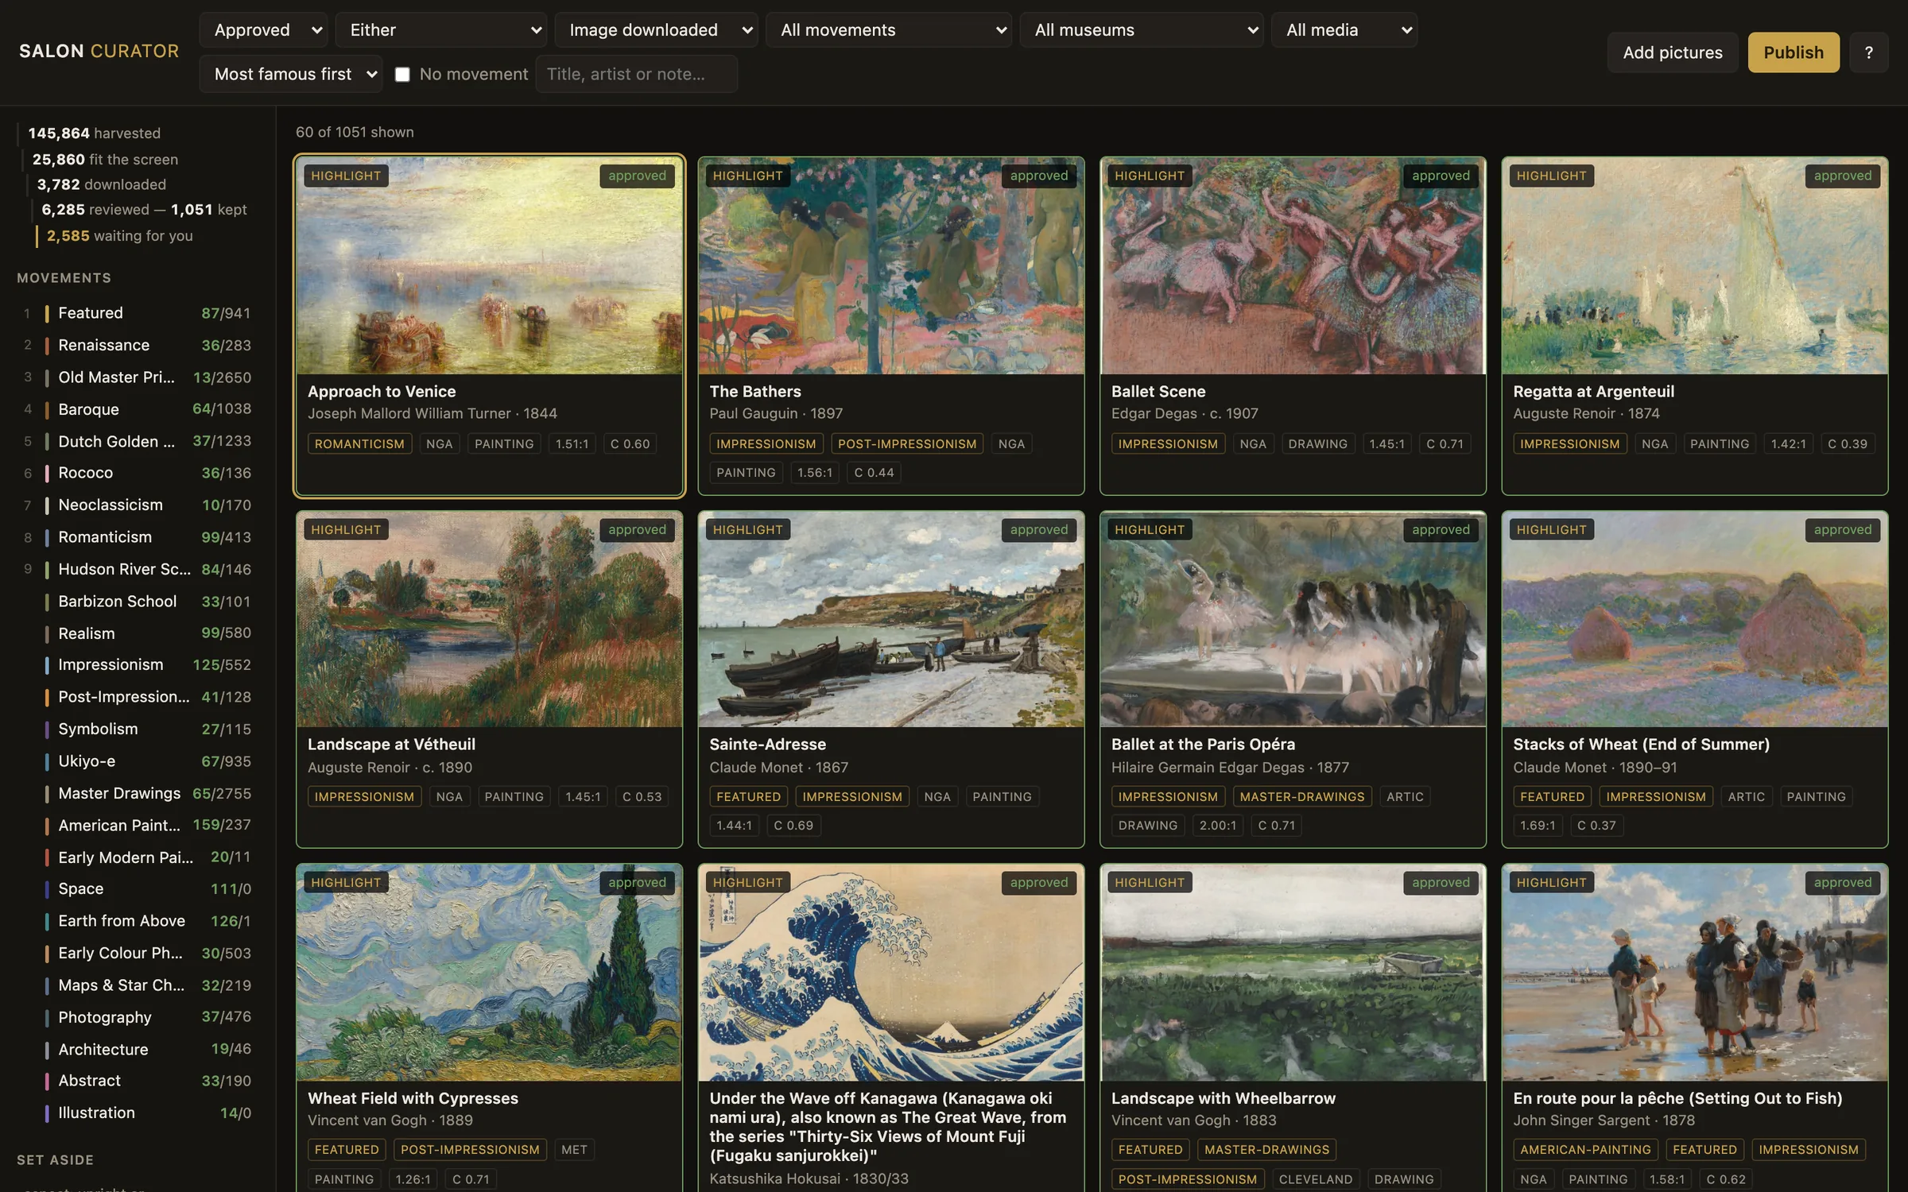
Task: Click the ROMANTICISM tag on Approach to Venice
Action: point(359,443)
